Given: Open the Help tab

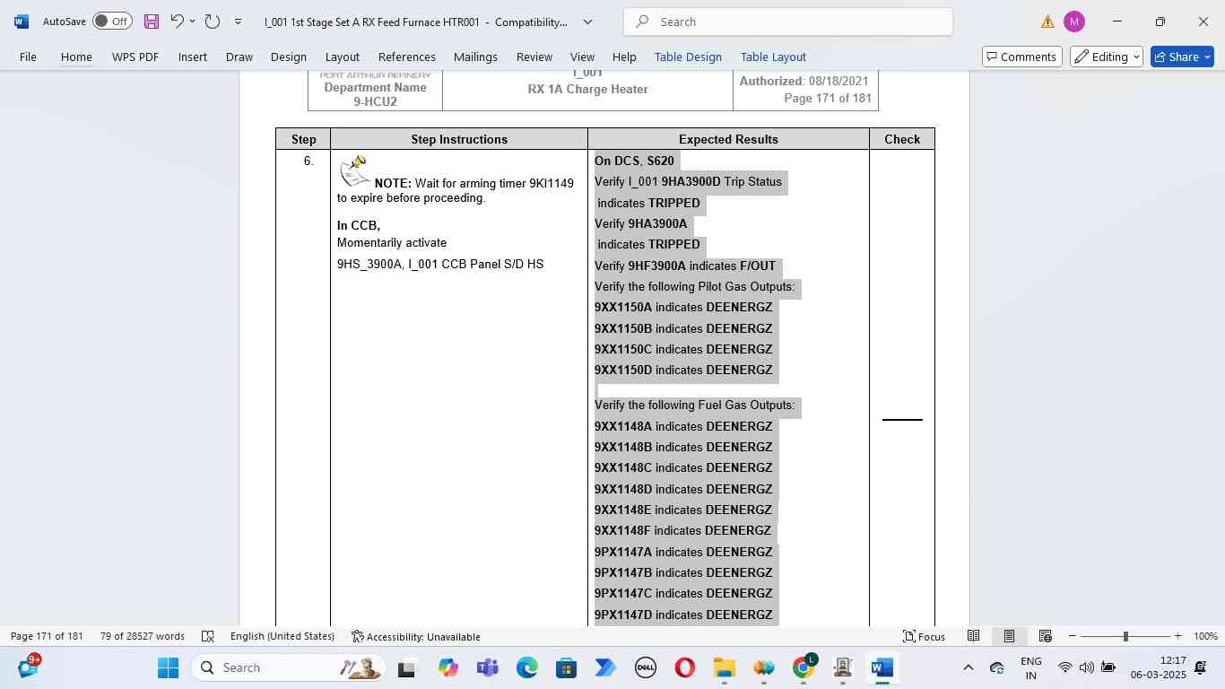Looking at the screenshot, I should tap(624, 57).
